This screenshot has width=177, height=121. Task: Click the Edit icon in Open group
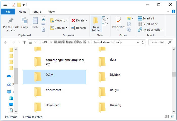click(x=129, y=24)
